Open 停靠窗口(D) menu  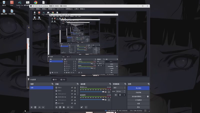coord(52,9)
